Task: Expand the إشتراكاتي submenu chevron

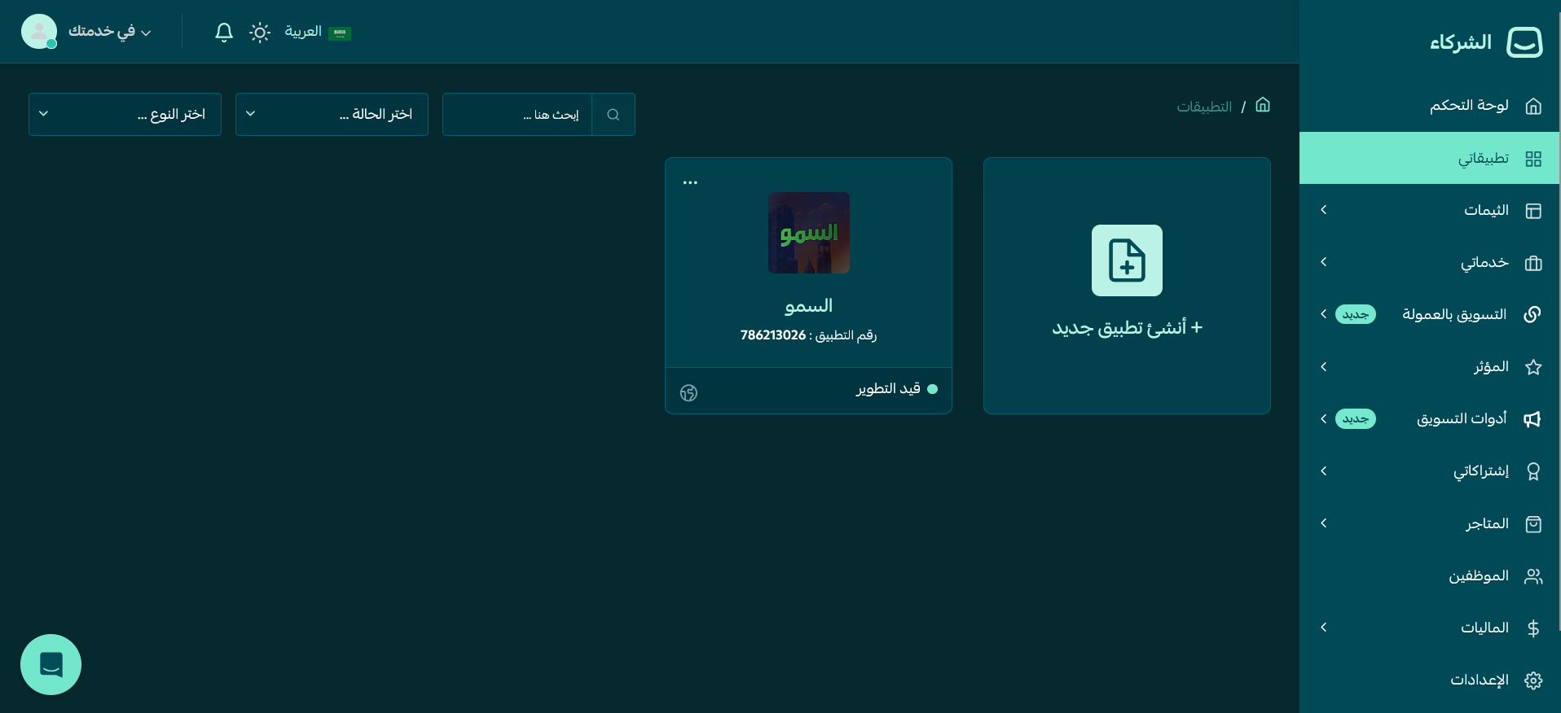Action: pos(1324,471)
